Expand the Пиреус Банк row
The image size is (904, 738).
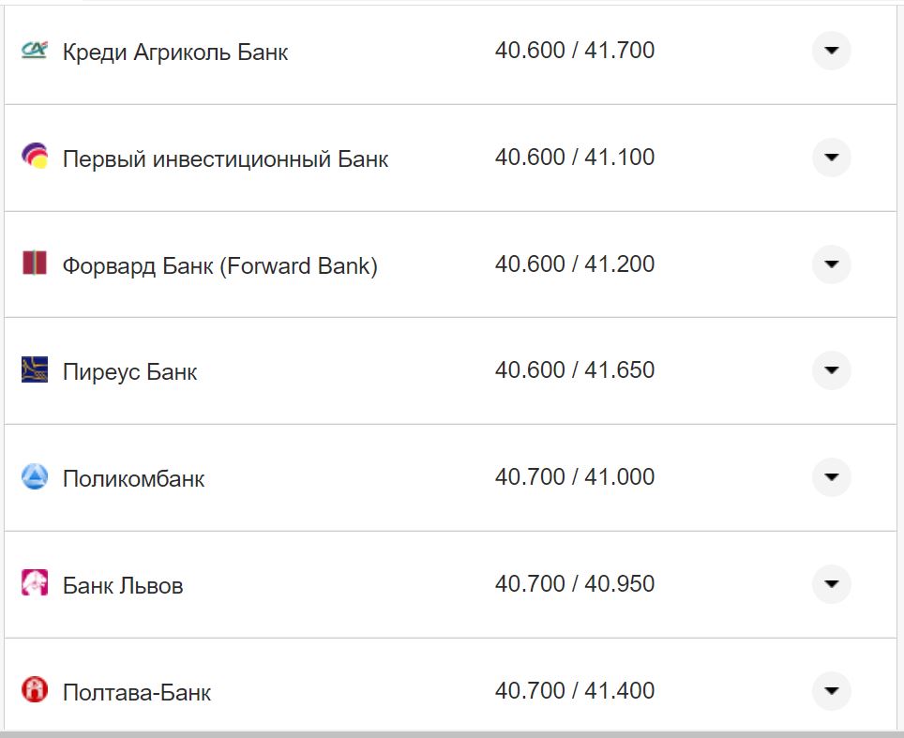pos(831,370)
